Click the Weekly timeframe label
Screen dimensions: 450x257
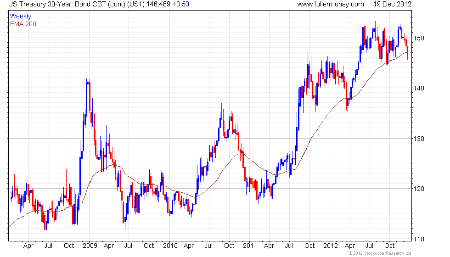(x=20, y=16)
